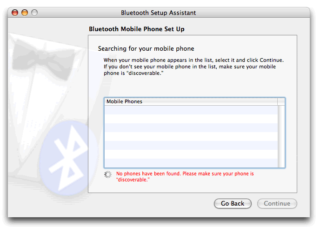Click the empty corner cell above the scrollbar
The height and width of the screenshot is (227, 320).
click(x=281, y=101)
